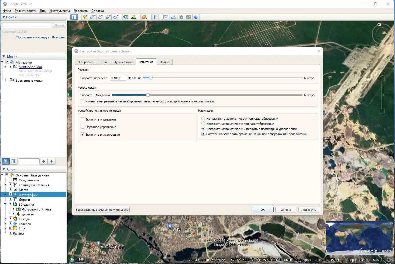Collapse the 'Слои' panel
The width and height of the screenshot is (395, 264).
pyautogui.click(x=4, y=169)
